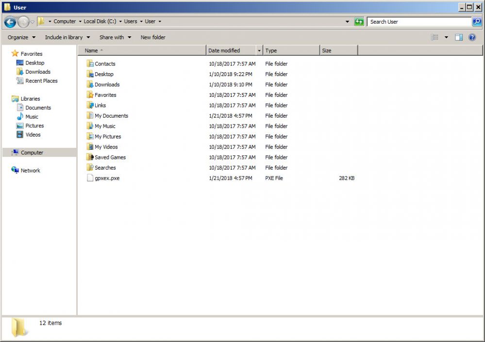Select the My Documents folder name
The height and width of the screenshot is (342, 485).
pos(111,116)
